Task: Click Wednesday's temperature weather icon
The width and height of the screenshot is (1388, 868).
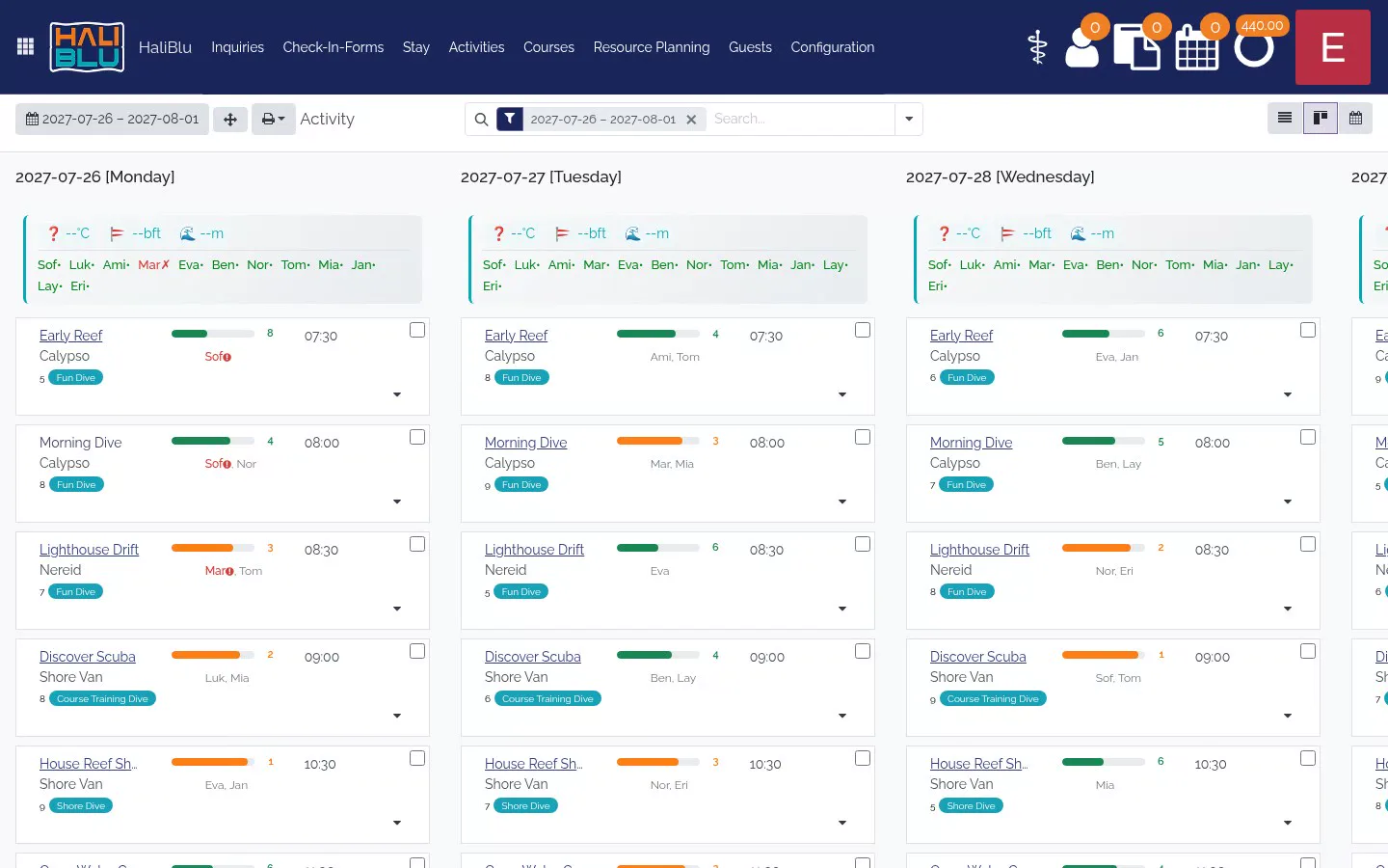Action: [944, 233]
